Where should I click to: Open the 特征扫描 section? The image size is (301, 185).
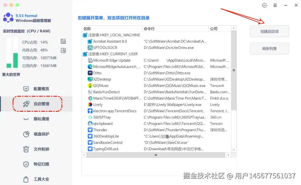(36, 164)
